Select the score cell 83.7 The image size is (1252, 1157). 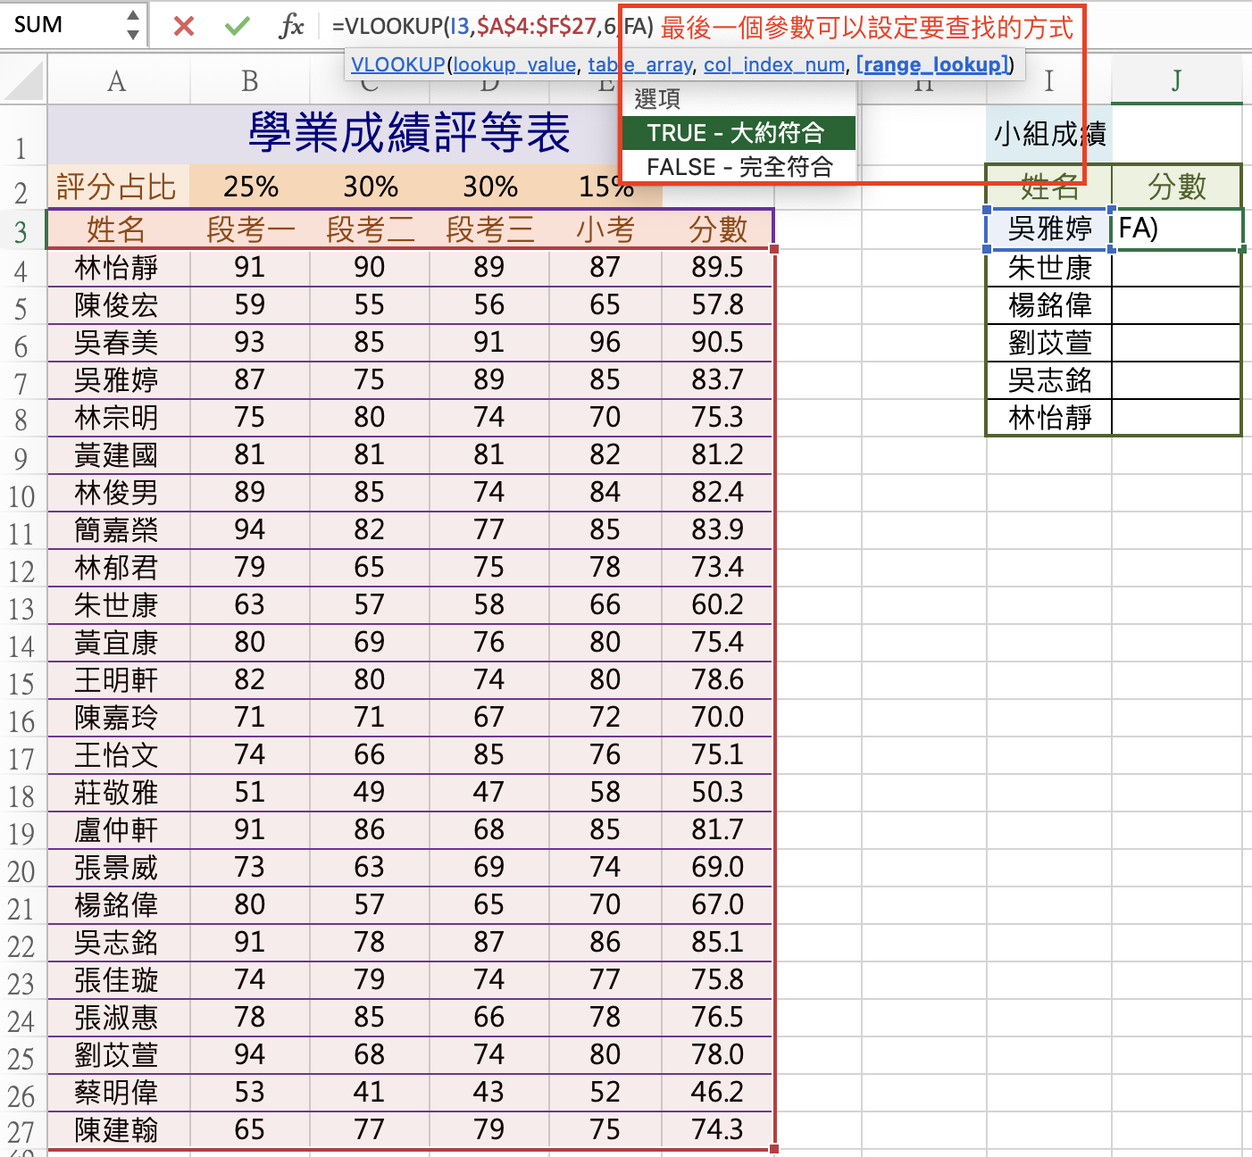click(717, 380)
